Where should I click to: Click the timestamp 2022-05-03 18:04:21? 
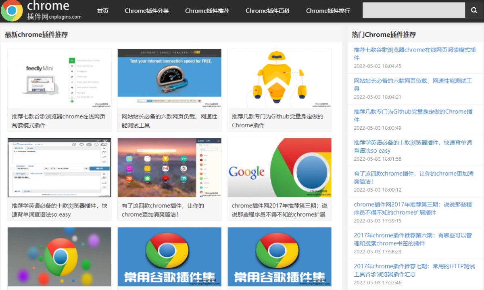(378, 97)
